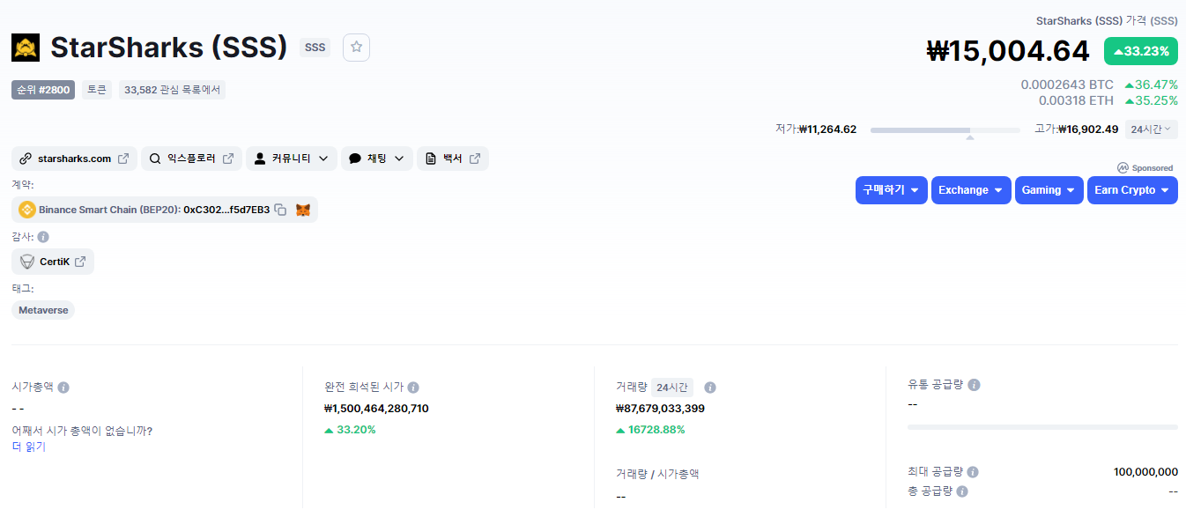
Task: Open the 24시간 range dropdown near 고가
Action: point(1151,129)
